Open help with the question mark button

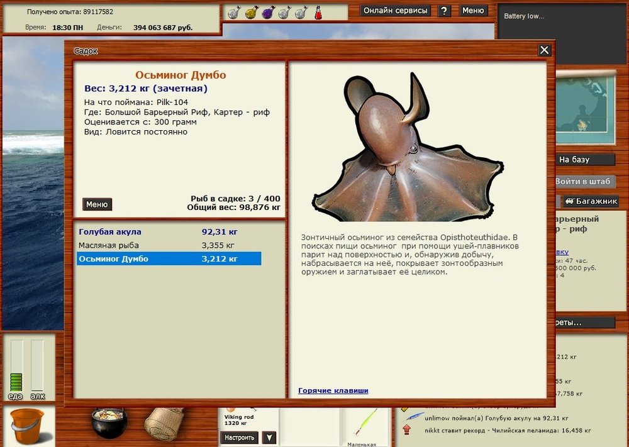tap(445, 11)
